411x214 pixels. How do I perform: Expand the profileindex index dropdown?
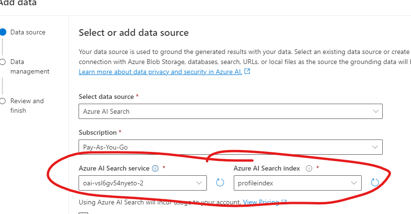(297, 183)
